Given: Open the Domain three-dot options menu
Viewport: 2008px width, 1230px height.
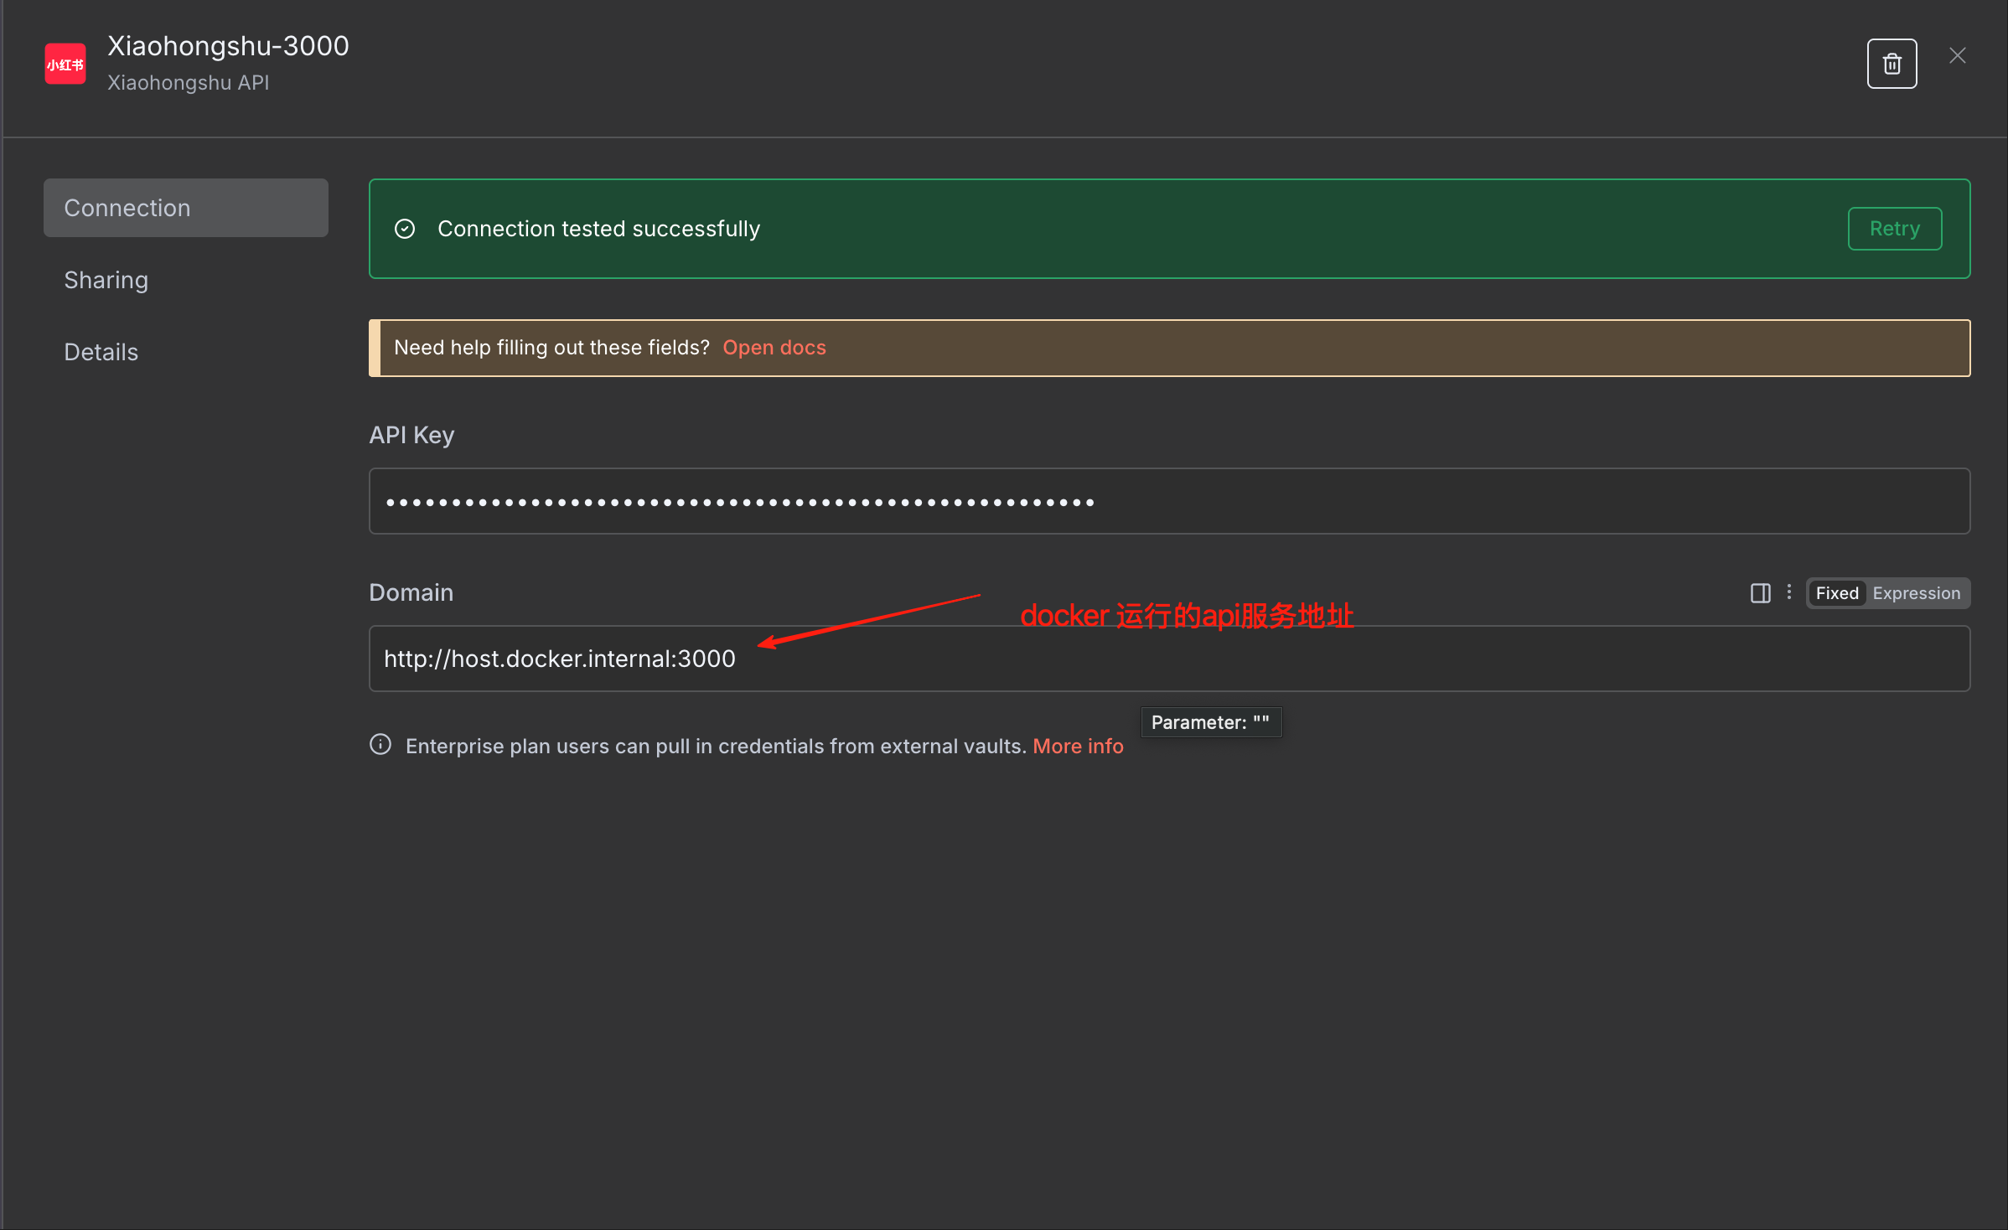Looking at the screenshot, I should pyautogui.click(x=1789, y=592).
